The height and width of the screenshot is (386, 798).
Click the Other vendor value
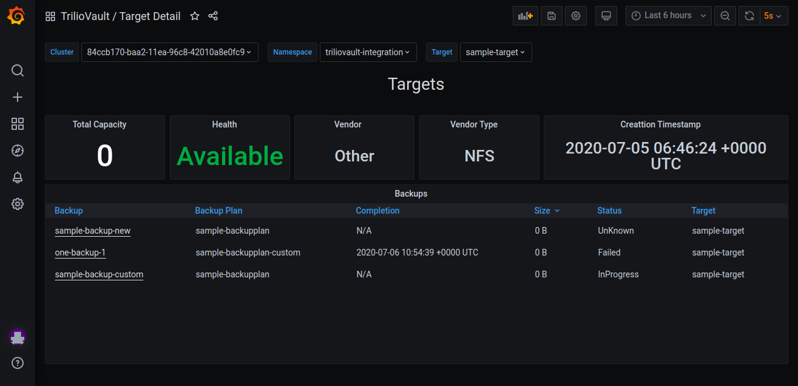point(354,156)
